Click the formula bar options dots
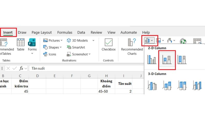Screen dimensions: 205x115 [2, 68]
